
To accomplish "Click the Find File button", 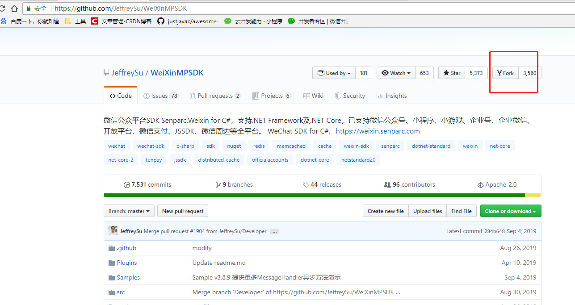I will click(x=462, y=211).
